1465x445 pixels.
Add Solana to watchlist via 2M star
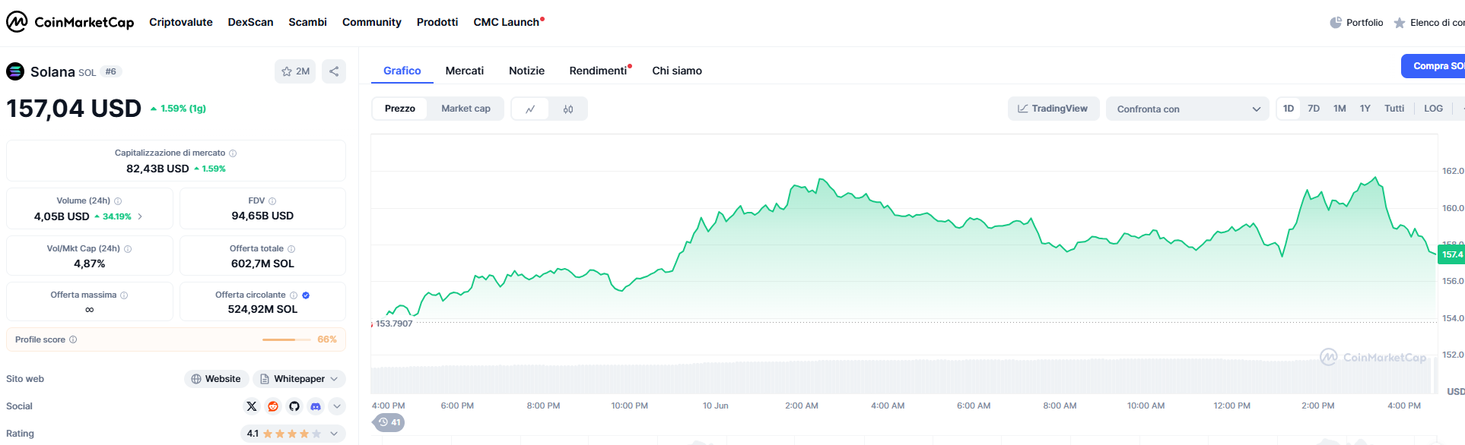(295, 71)
